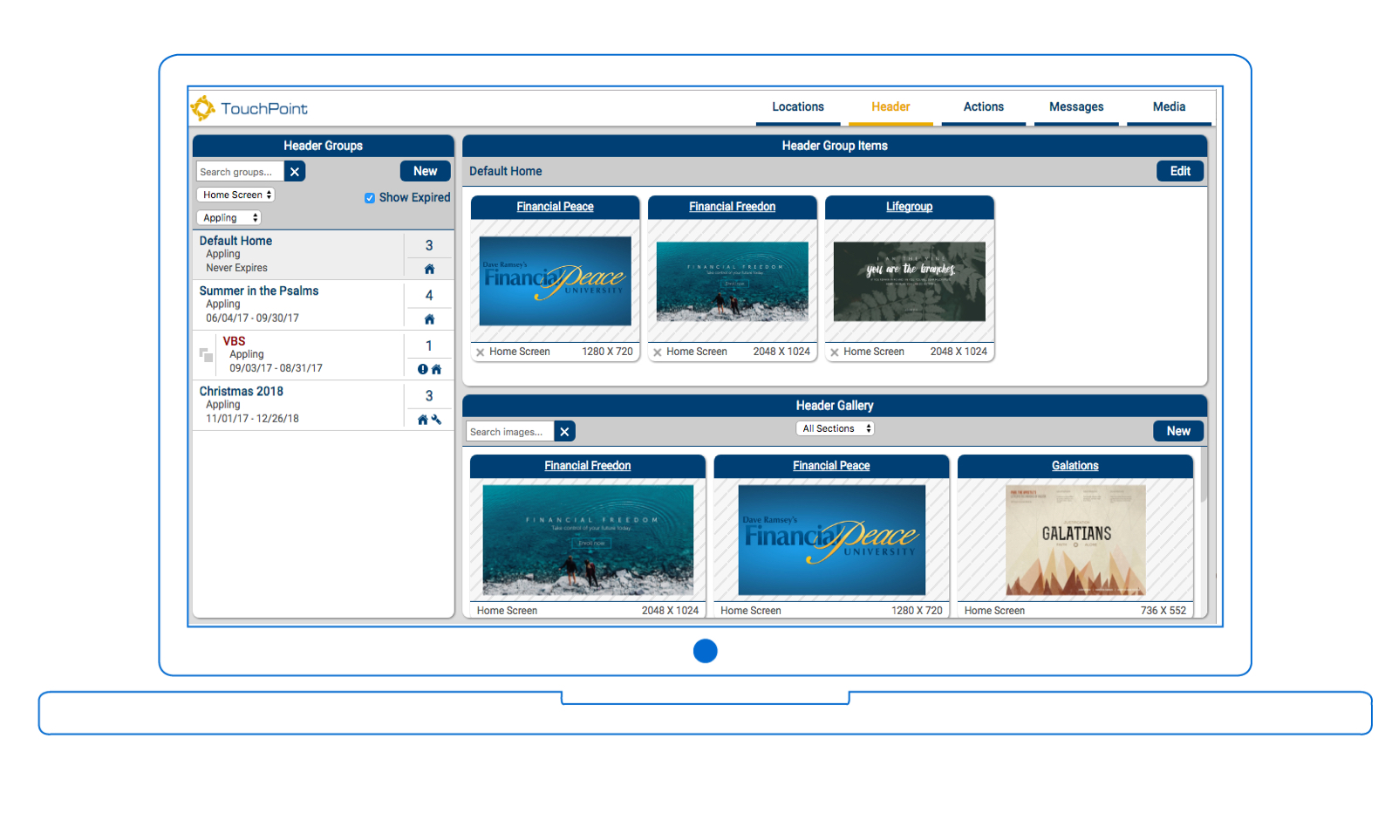
Task: Click the home icon in Default Home row
Action: [x=429, y=269]
